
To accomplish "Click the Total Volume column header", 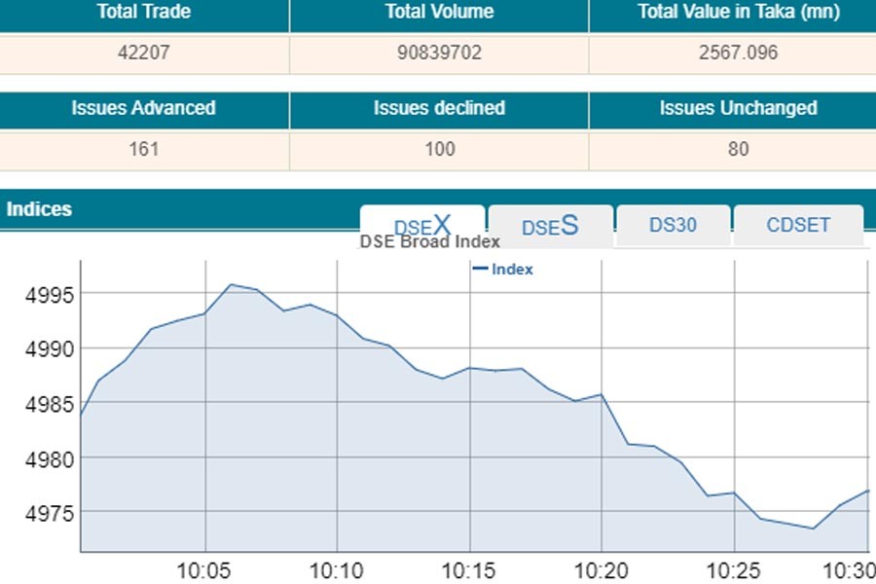I will pyautogui.click(x=439, y=14).
